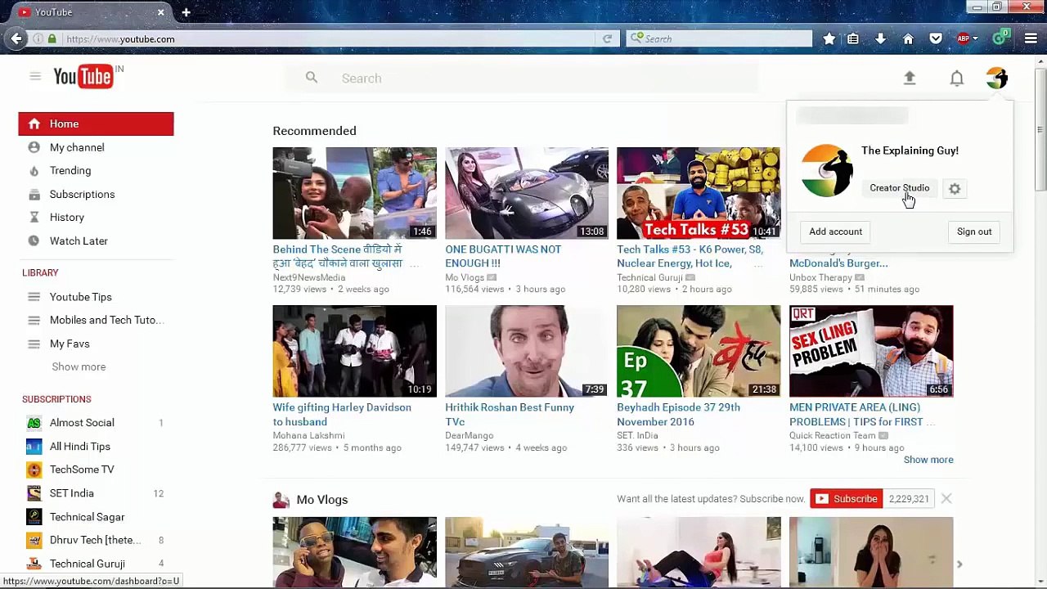Subscribe to Mo Vlogs
Image resolution: width=1047 pixels, height=589 pixels.
(x=846, y=499)
